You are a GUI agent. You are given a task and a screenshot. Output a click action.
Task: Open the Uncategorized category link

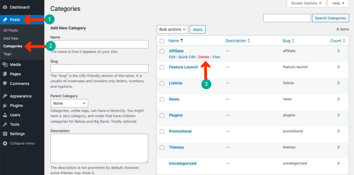[183, 163]
